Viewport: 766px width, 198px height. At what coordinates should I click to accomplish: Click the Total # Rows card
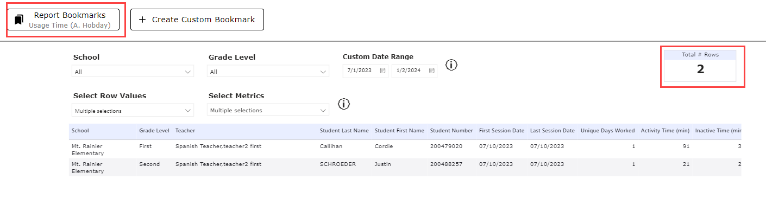[x=700, y=66]
